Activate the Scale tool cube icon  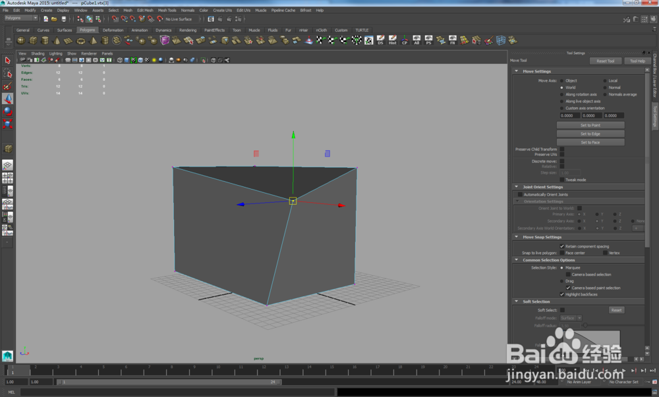pyautogui.click(x=7, y=124)
